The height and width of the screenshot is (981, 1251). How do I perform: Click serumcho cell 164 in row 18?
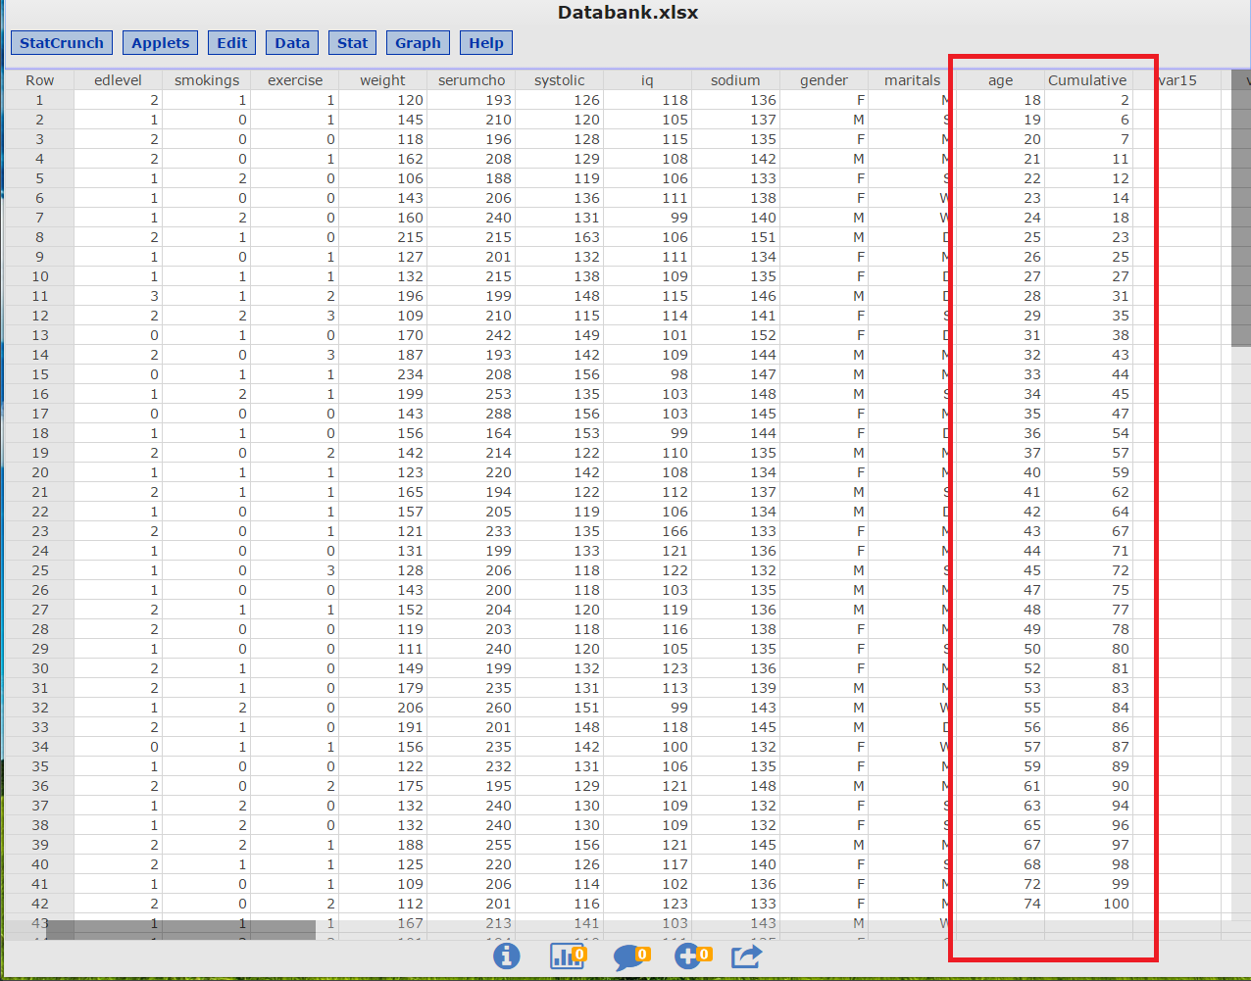click(x=472, y=433)
